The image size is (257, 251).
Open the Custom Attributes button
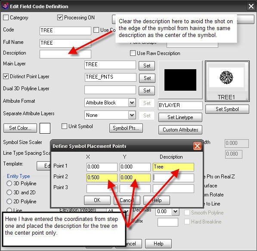[x=180, y=130]
